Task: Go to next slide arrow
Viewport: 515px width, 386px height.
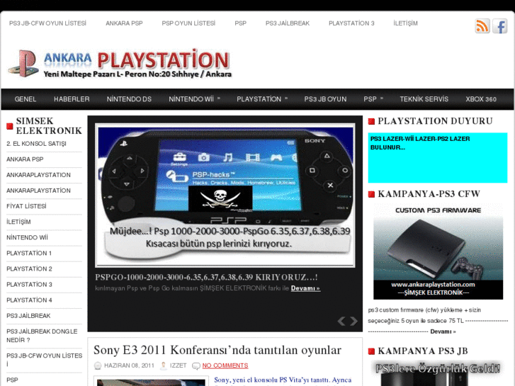Action: 353,321
